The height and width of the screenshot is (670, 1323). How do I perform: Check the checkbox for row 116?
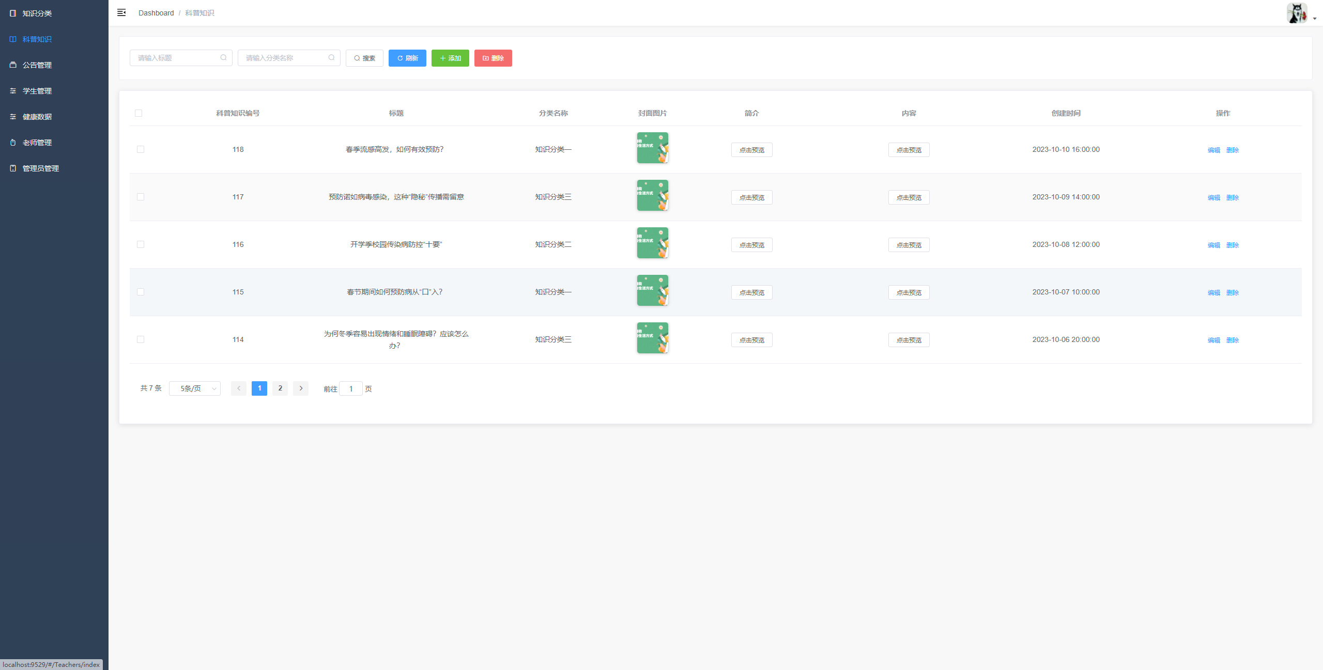141,244
